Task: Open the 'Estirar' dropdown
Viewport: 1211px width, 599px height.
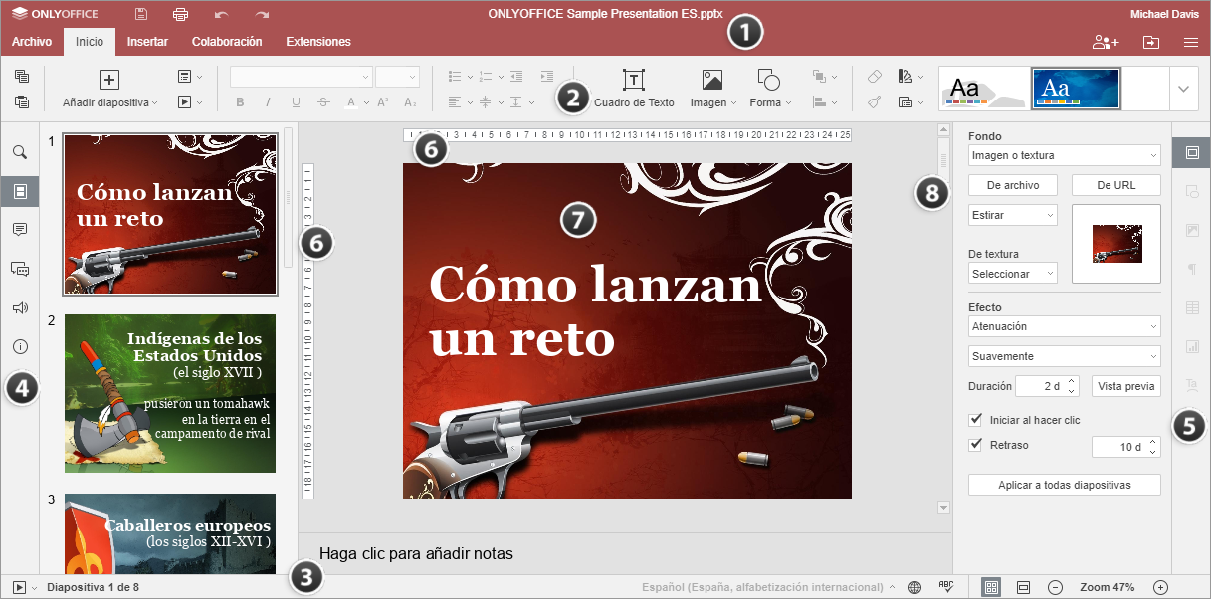Action: [x=1012, y=215]
